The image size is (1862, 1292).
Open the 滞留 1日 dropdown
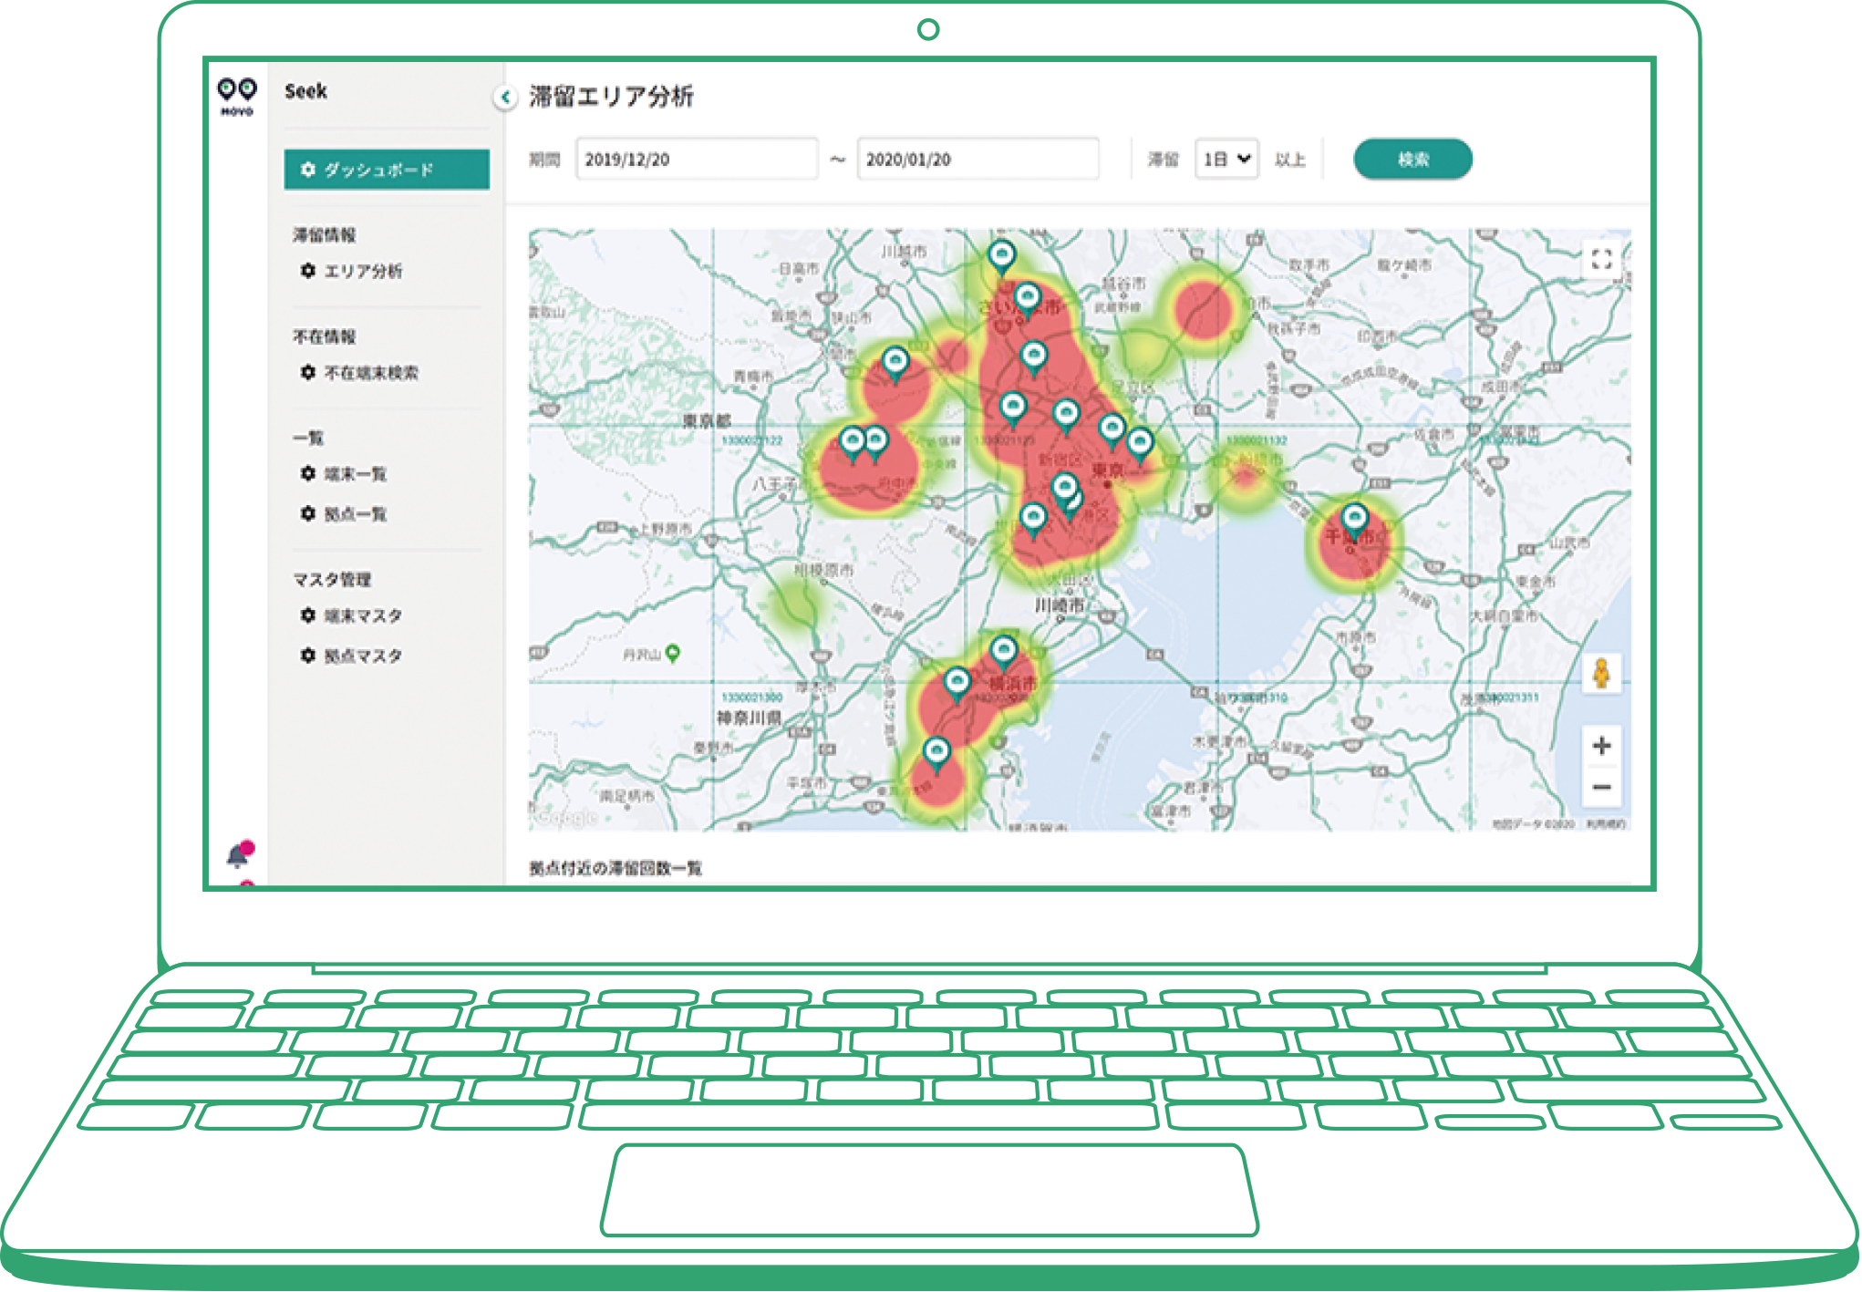pos(1226,160)
